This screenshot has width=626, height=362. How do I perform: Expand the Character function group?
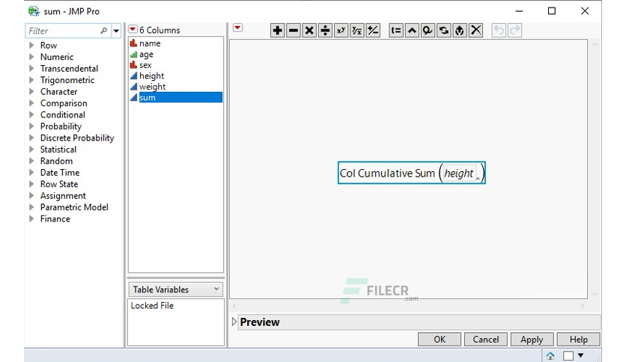point(31,91)
